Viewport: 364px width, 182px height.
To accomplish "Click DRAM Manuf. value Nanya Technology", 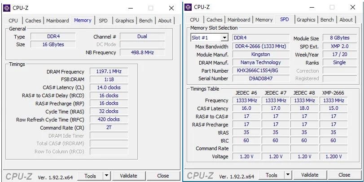I will point(261,62).
